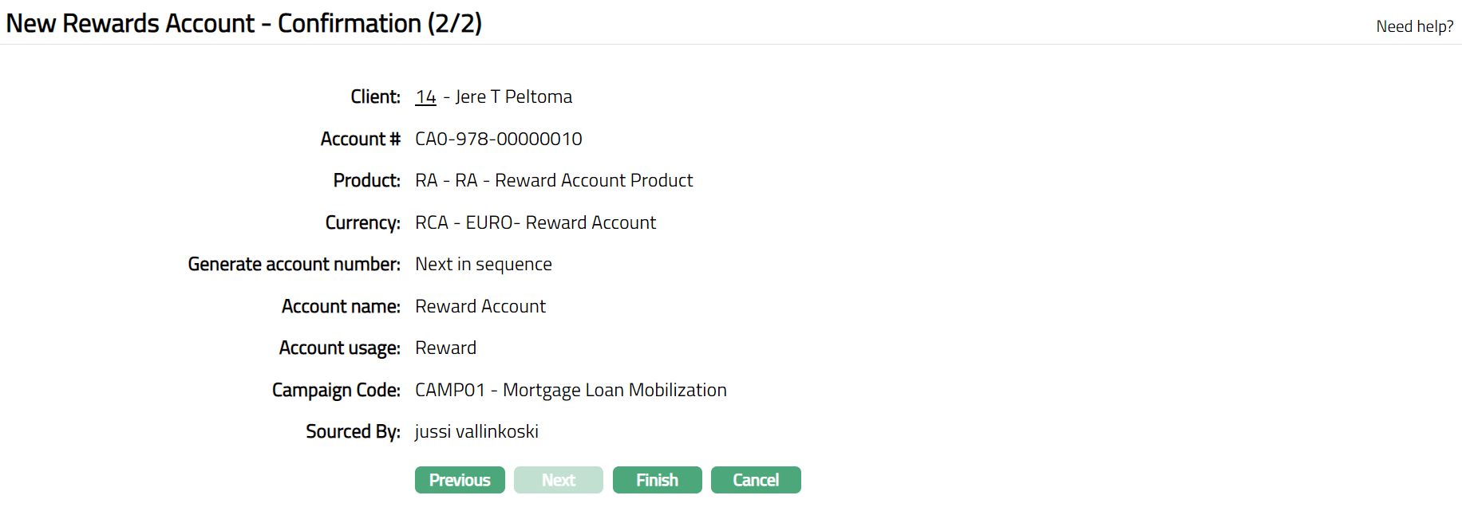Click the Account name value "Reward Account"

[480, 306]
